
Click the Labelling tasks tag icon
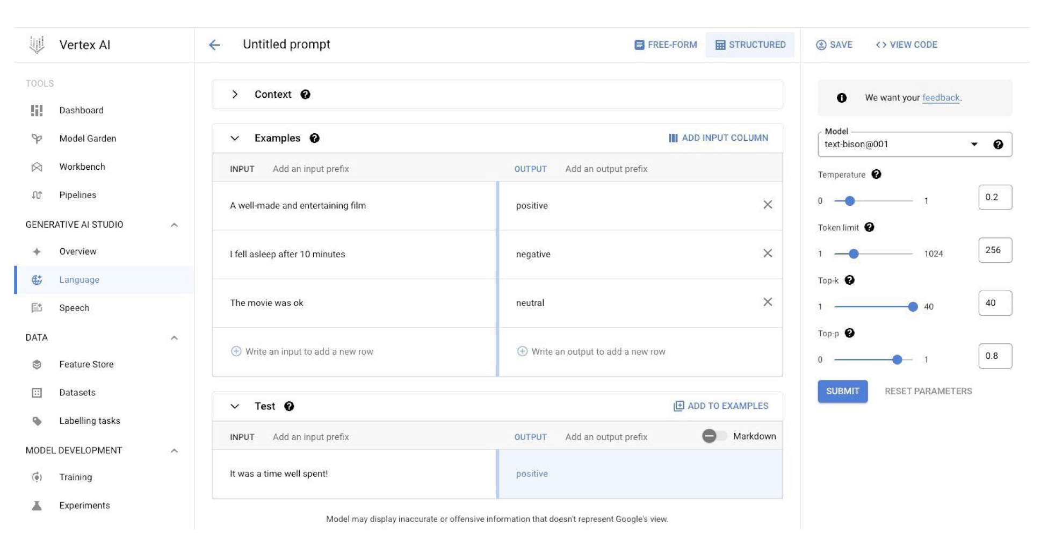click(37, 421)
